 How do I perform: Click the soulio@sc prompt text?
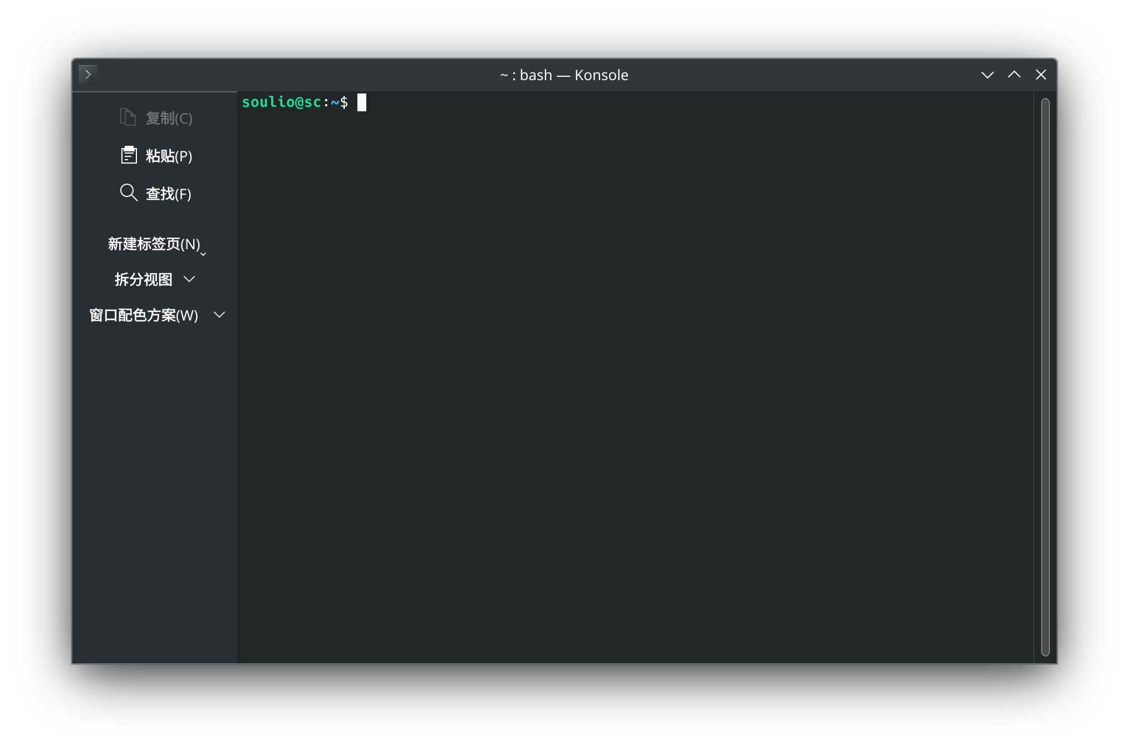pos(281,102)
